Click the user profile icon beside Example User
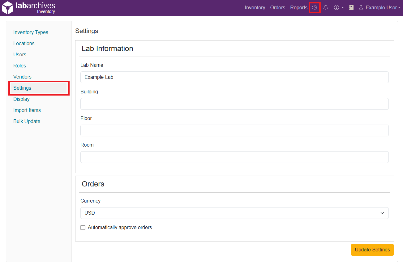 [361, 7]
